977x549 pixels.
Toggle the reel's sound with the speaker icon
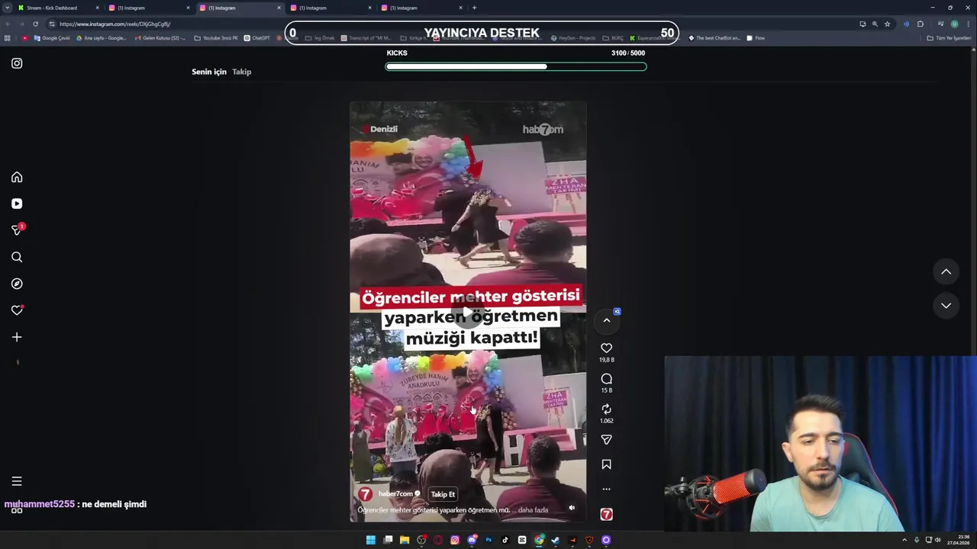(572, 508)
